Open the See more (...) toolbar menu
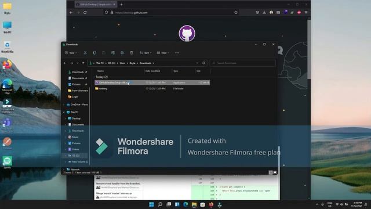This screenshot has height=209, width=371. click(x=177, y=53)
